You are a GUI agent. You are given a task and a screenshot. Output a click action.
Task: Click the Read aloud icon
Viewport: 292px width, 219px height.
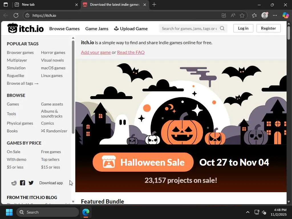[x=233, y=15]
